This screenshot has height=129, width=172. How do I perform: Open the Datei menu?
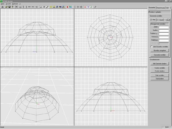[x=3, y=4]
